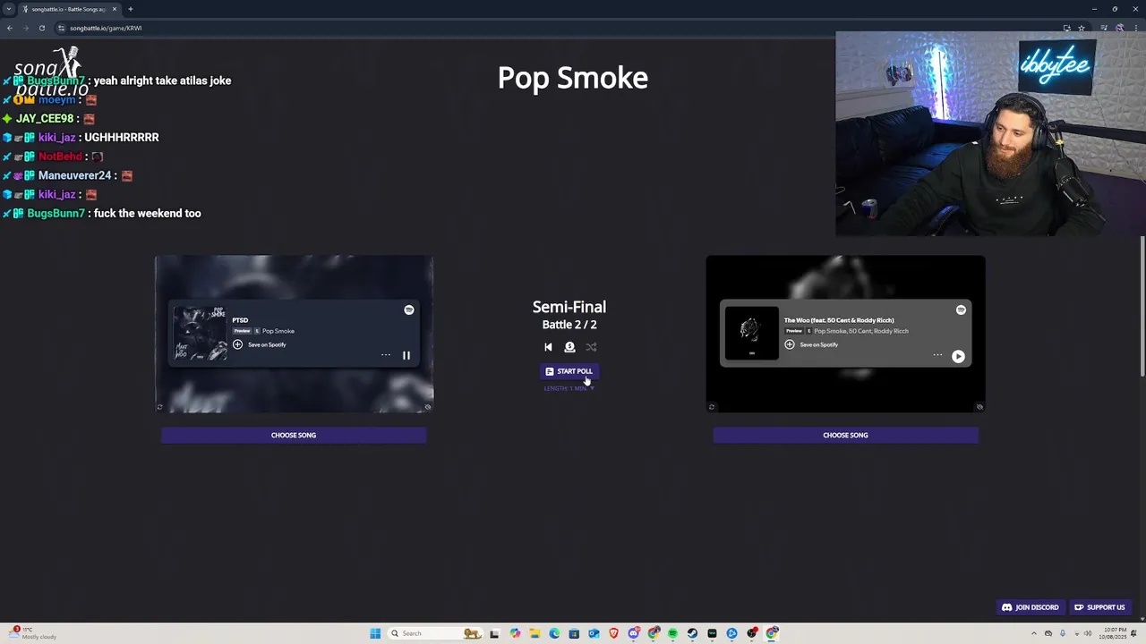1146x644 pixels.
Task: Bookmark this page with star icon
Action: click(x=1082, y=28)
